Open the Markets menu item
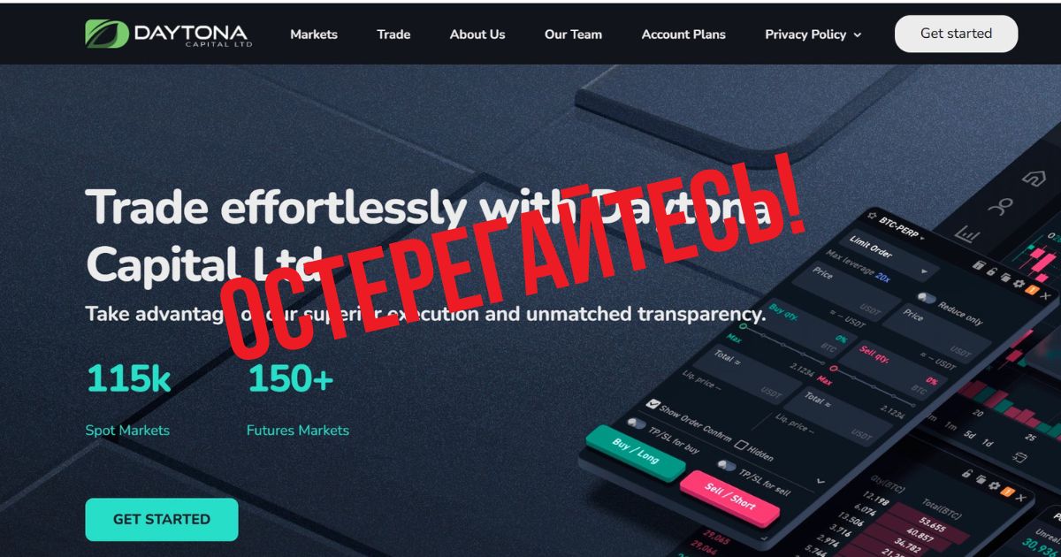 point(314,34)
